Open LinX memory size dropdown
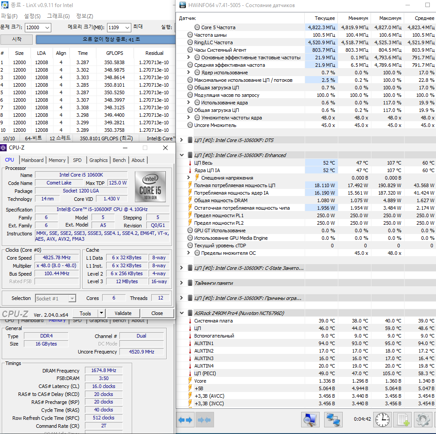 127,27
